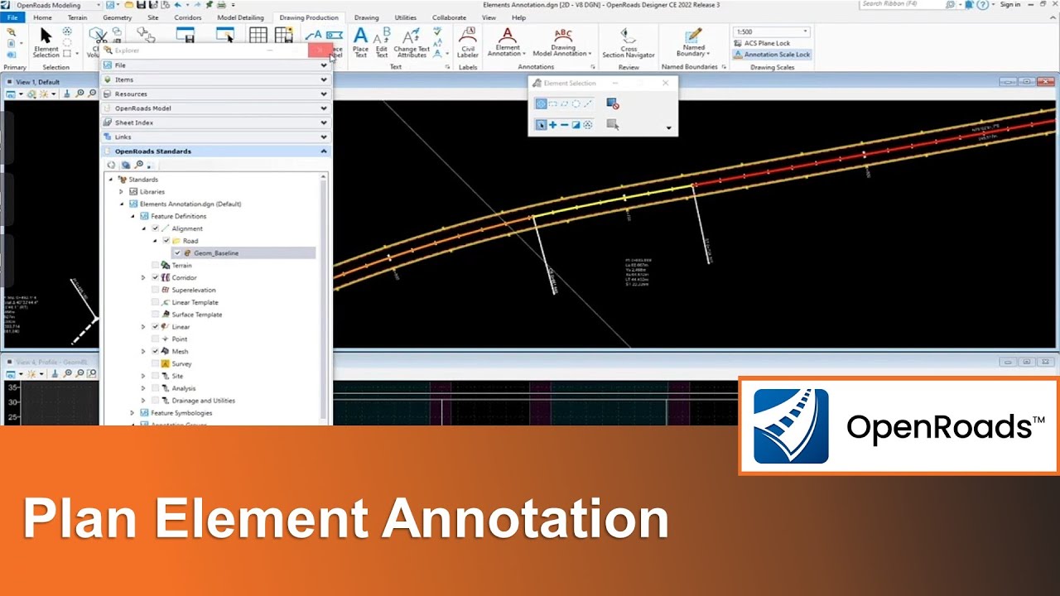Expand the File section in Explorer
This screenshot has height=596, width=1060.
click(x=215, y=65)
